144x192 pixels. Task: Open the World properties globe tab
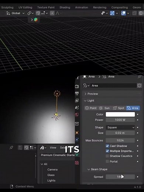point(77,114)
